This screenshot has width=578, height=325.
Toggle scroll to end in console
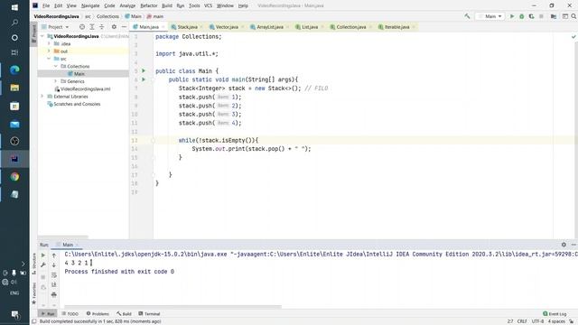coord(54,285)
